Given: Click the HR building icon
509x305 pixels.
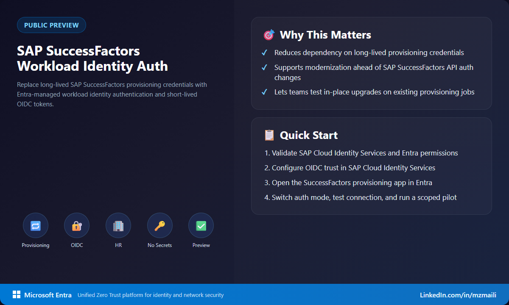Looking at the screenshot, I should click(x=118, y=226).
